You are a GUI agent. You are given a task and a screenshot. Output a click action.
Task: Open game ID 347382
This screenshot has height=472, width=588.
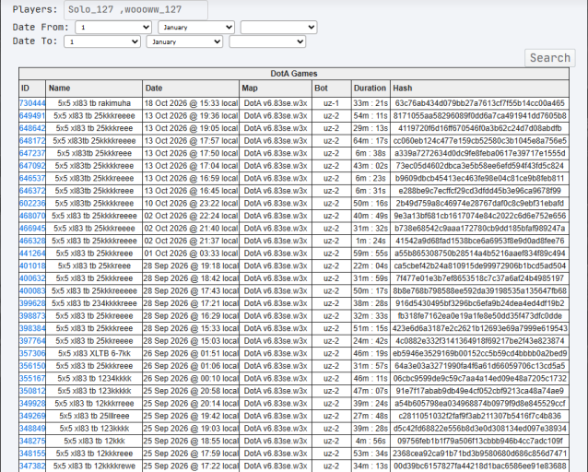point(32,466)
